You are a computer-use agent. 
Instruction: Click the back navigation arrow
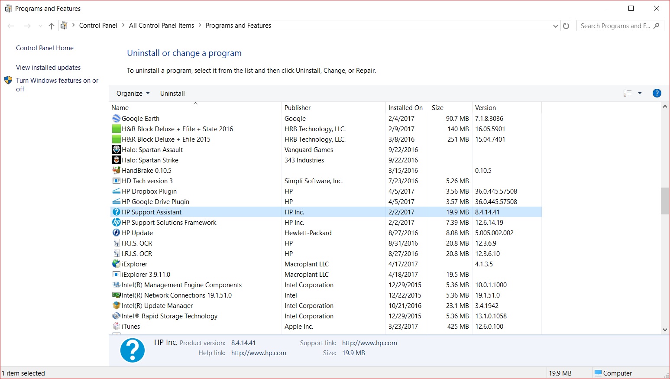(10, 26)
